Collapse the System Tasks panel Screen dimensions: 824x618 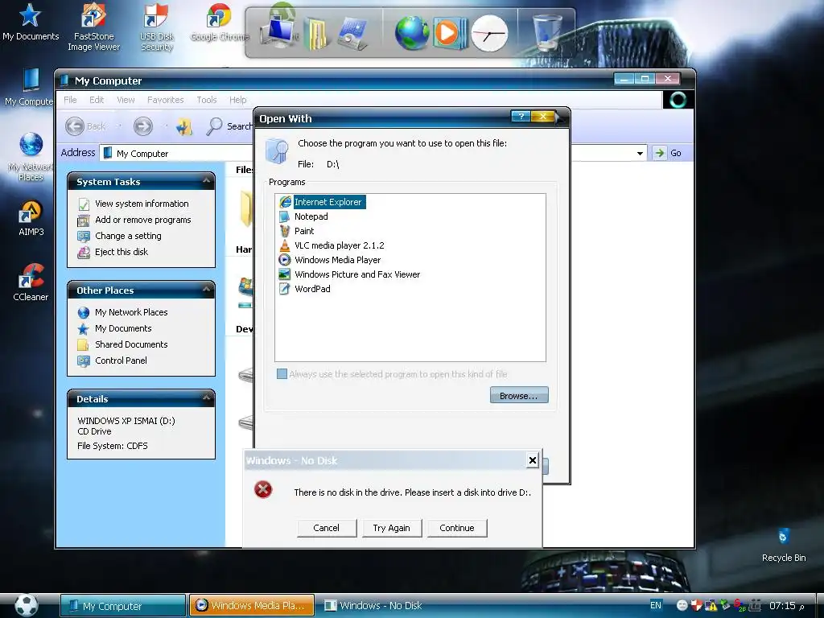tap(207, 181)
